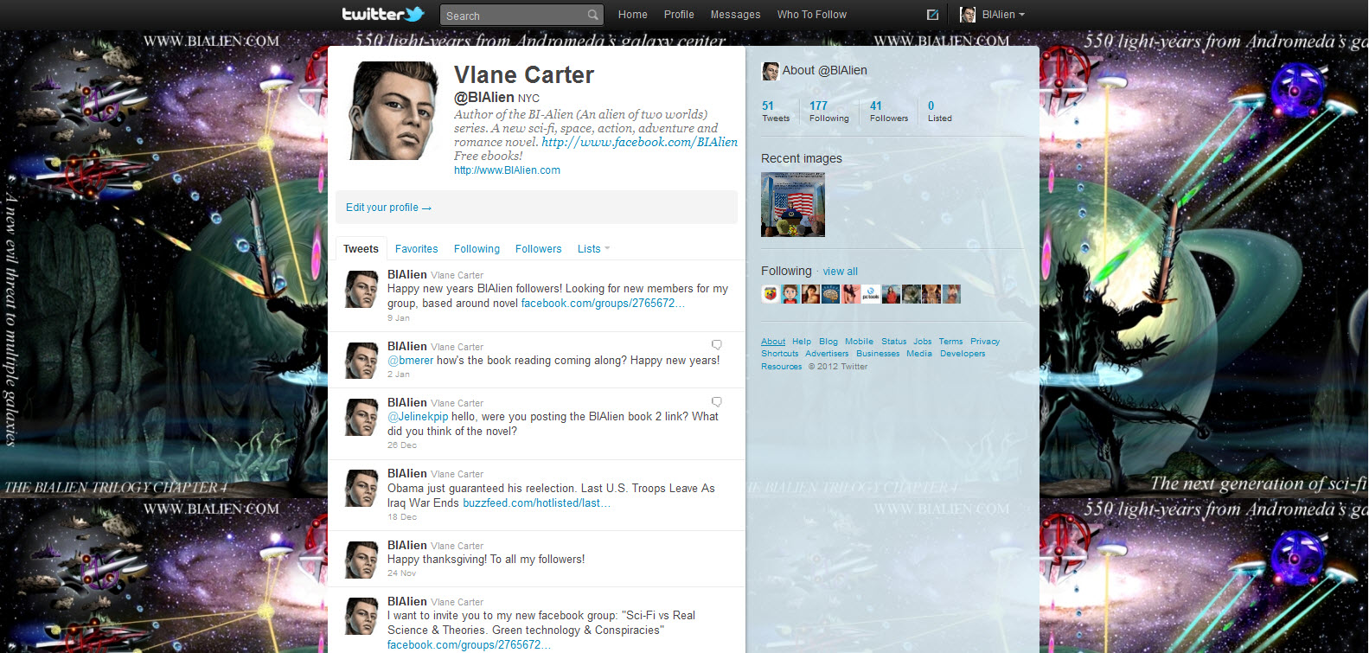The image size is (1369, 653).
Task: Open Messages in the top navigation
Action: coord(735,15)
